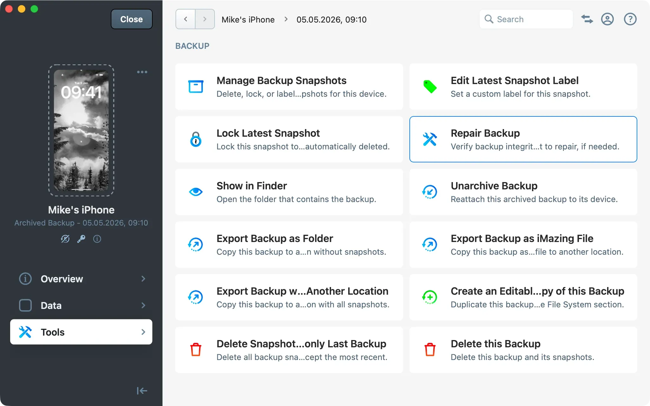Click 'Open the folder that contains the backup' text
Viewport: 650px width, 406px height.
[296, 199]
